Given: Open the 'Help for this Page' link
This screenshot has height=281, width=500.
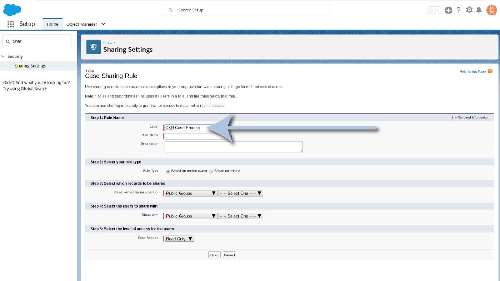Looking at the screenshot, I should coord(472,72).
